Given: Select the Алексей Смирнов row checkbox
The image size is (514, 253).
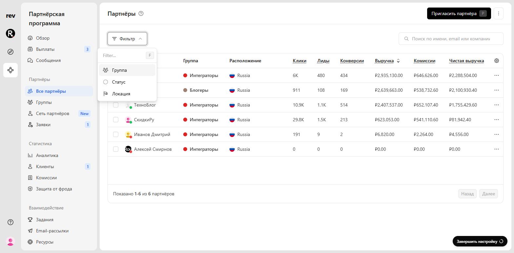Looking at the screenshot, I should tap(116, 149).
